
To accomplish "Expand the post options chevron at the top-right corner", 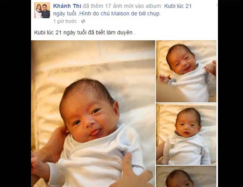I will 217,6.
